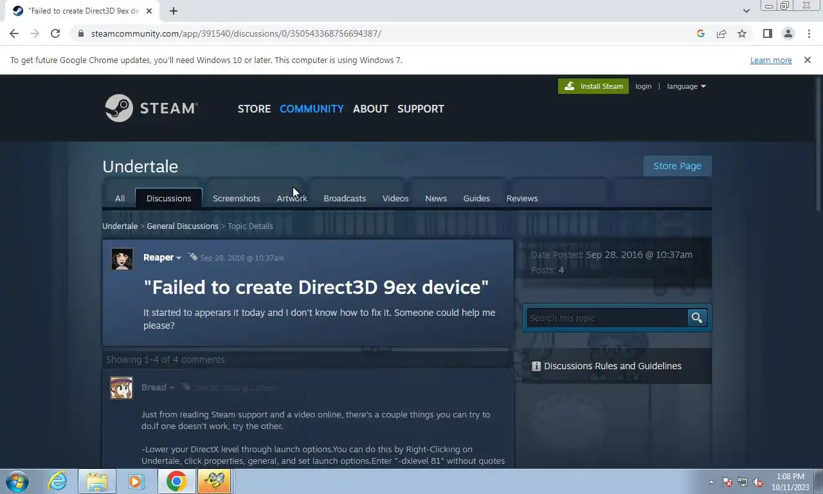Close the Steam discussion browser tab
This screenshot has height=494, width=823.
[x=150, y=11]
